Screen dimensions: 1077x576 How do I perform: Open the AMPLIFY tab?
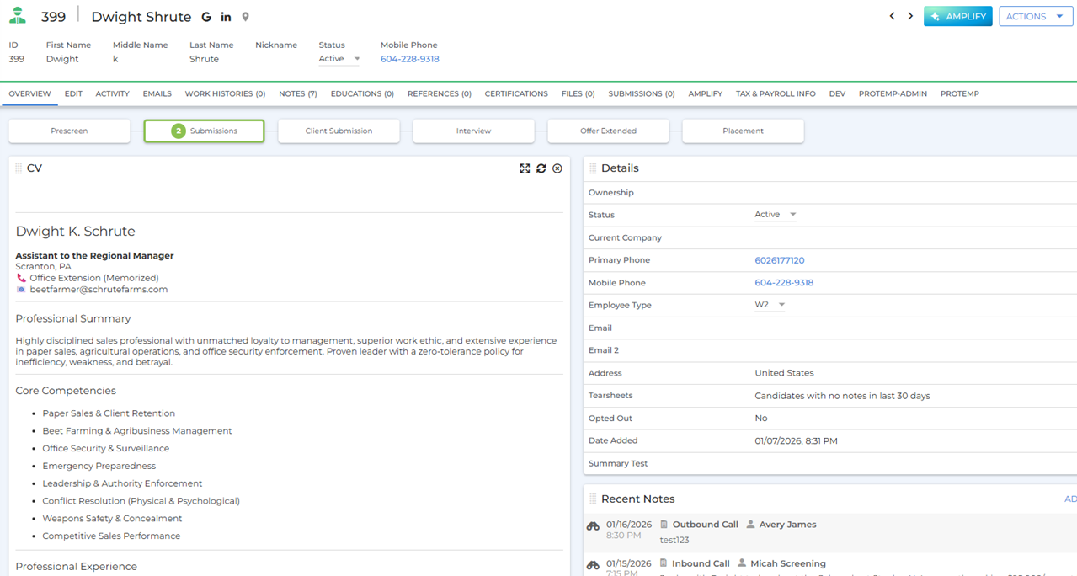tap(706, 93)
